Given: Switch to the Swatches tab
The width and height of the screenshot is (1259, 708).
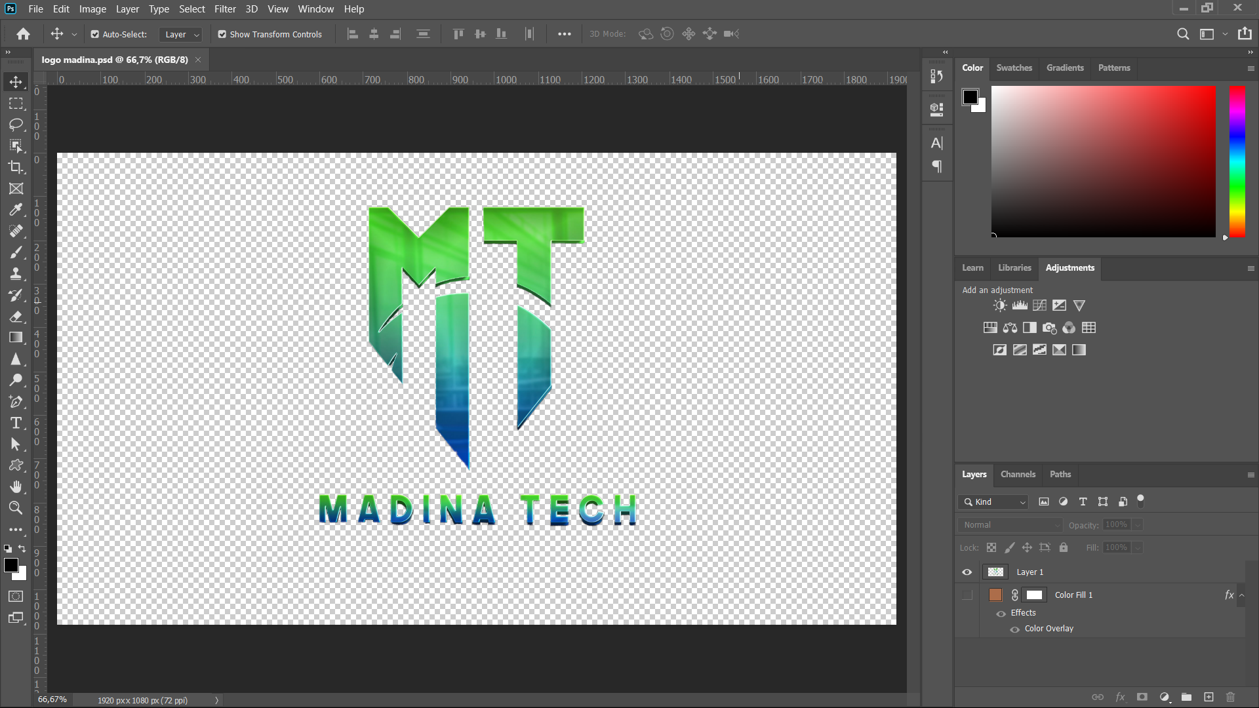Looking at the screenshot, I should click(1014, 68).
